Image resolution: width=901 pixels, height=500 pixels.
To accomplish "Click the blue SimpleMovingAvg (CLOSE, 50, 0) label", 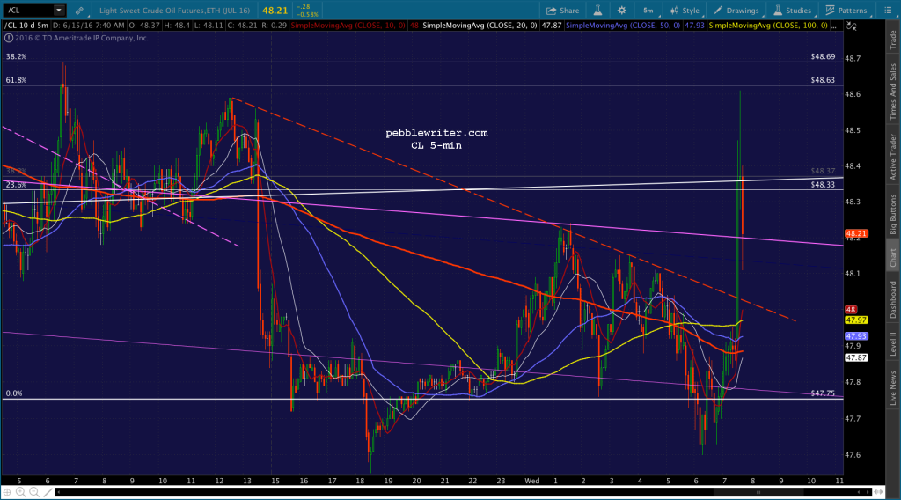I will [x=623, y=26].
